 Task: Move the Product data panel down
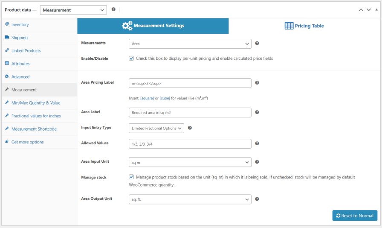[369, 10]
